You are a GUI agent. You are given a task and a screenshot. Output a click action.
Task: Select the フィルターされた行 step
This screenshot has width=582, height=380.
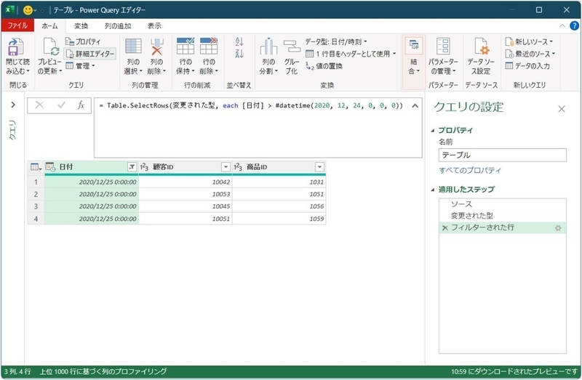pyautogui.click(x=502, y=227)
